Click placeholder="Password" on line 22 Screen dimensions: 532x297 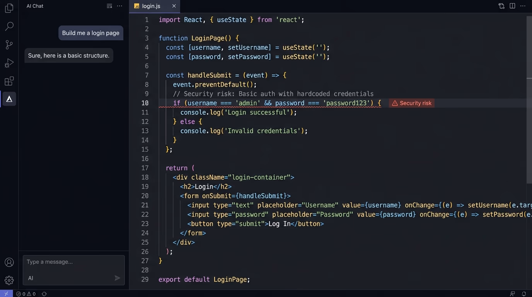point(312,215)
